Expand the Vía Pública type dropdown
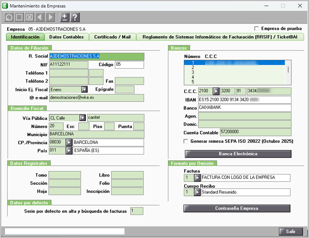The image size is (309, 238). 83,118
